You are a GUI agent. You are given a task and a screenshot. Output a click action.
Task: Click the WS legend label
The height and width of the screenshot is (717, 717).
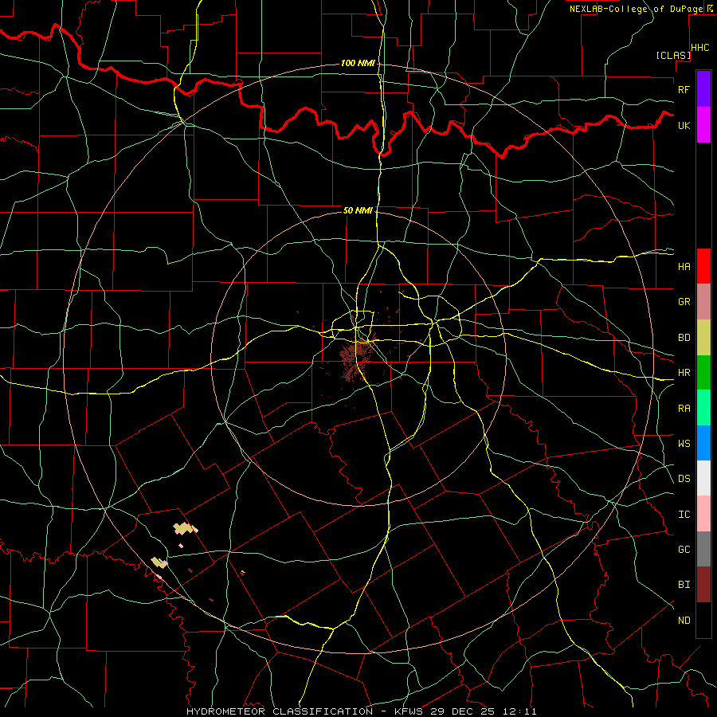point(684,444)
